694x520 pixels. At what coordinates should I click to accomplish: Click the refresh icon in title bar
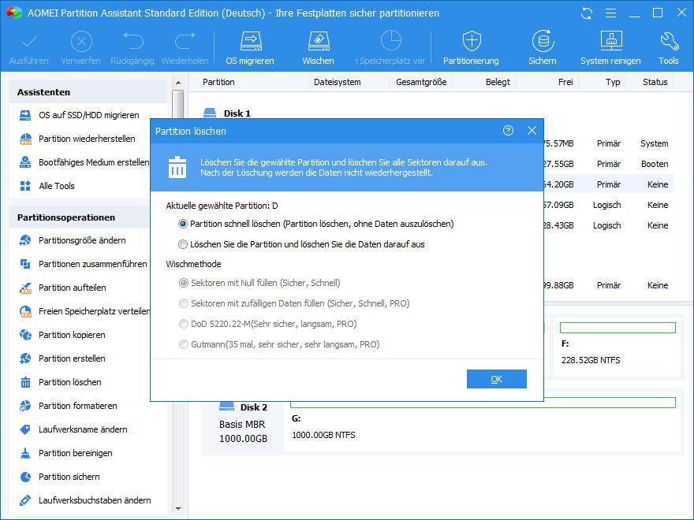pyautogui.click(x=587, y=13)
